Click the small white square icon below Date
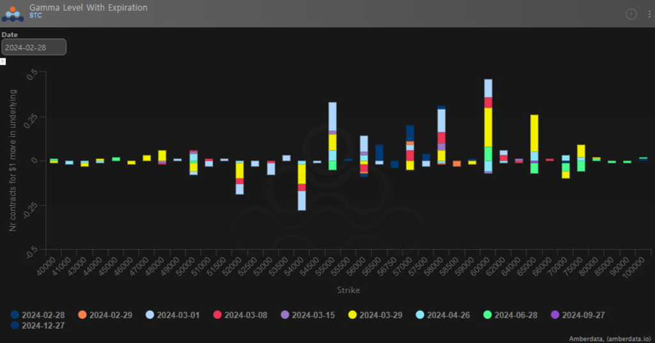 3,61
